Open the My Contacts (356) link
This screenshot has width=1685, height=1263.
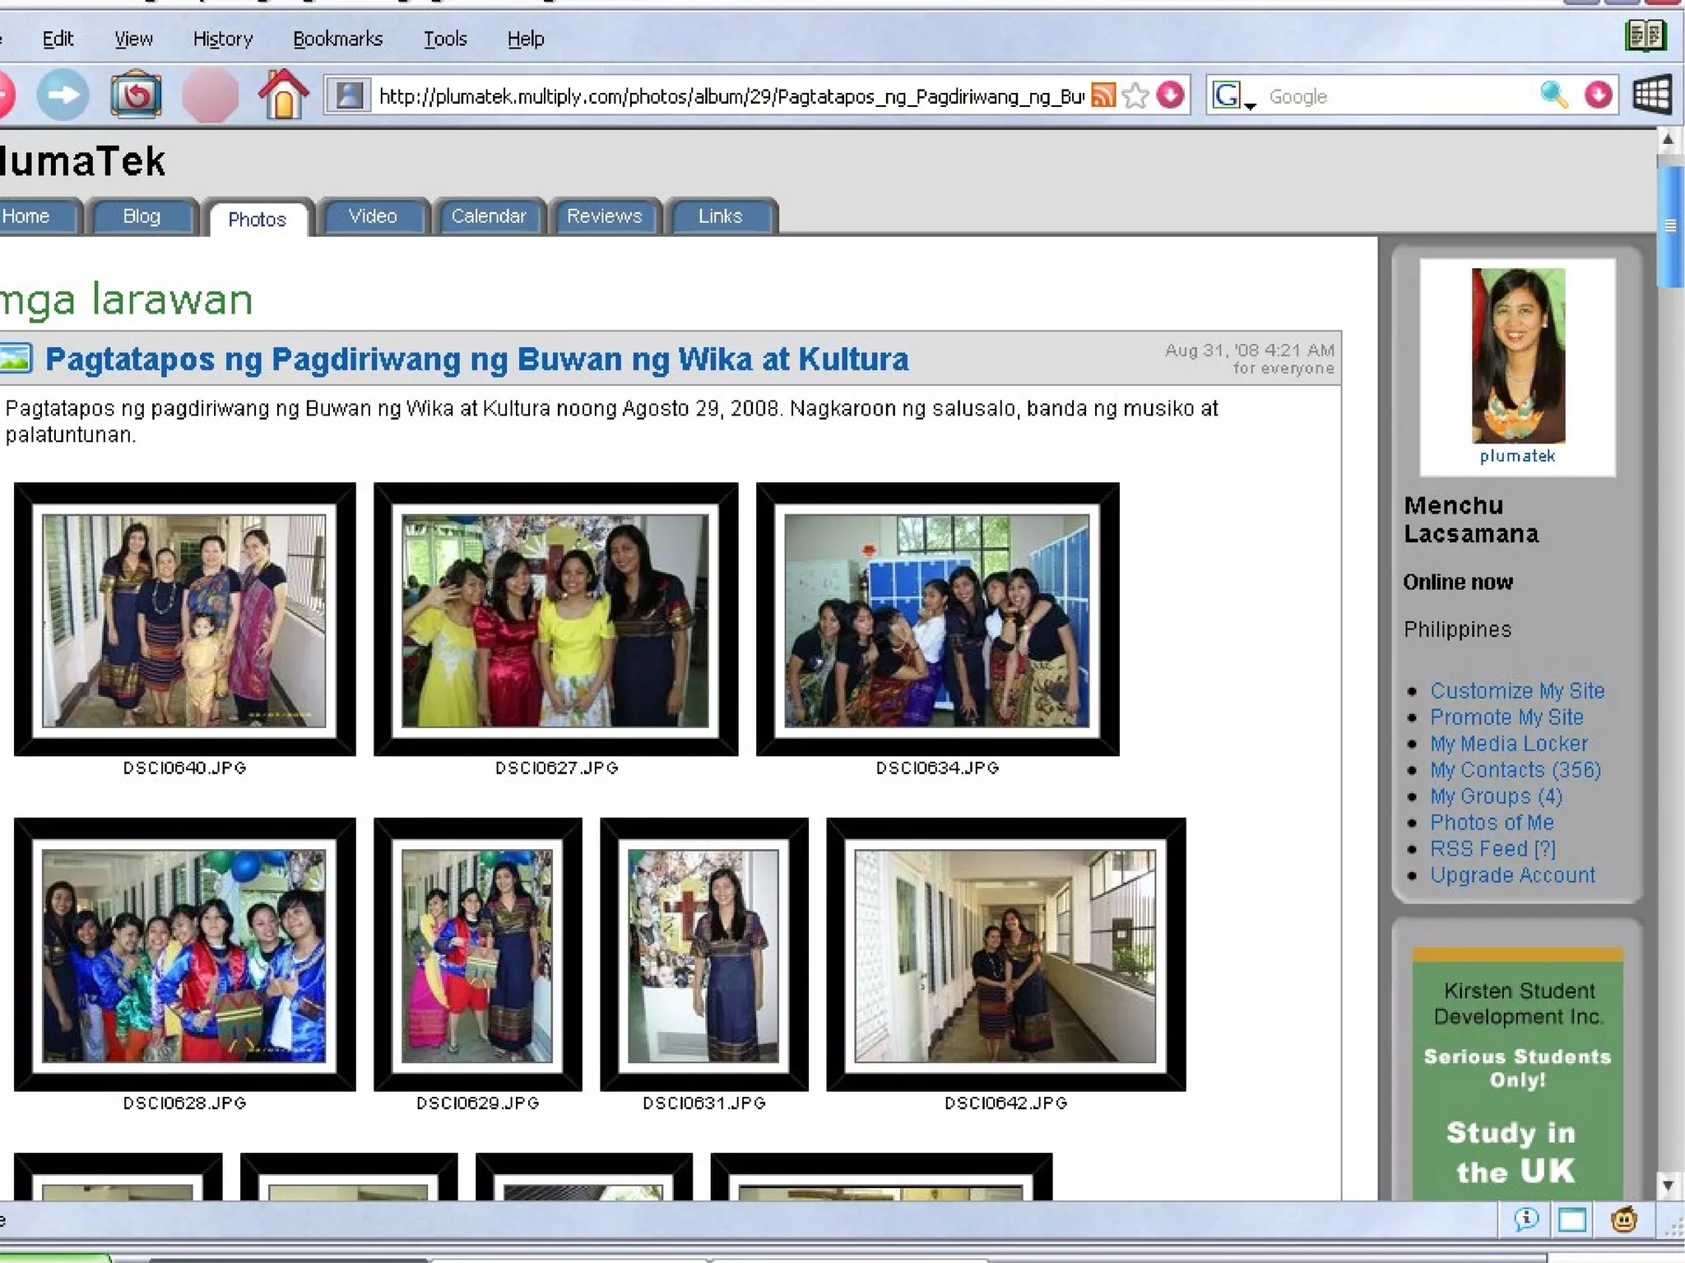pos(1515,770)
